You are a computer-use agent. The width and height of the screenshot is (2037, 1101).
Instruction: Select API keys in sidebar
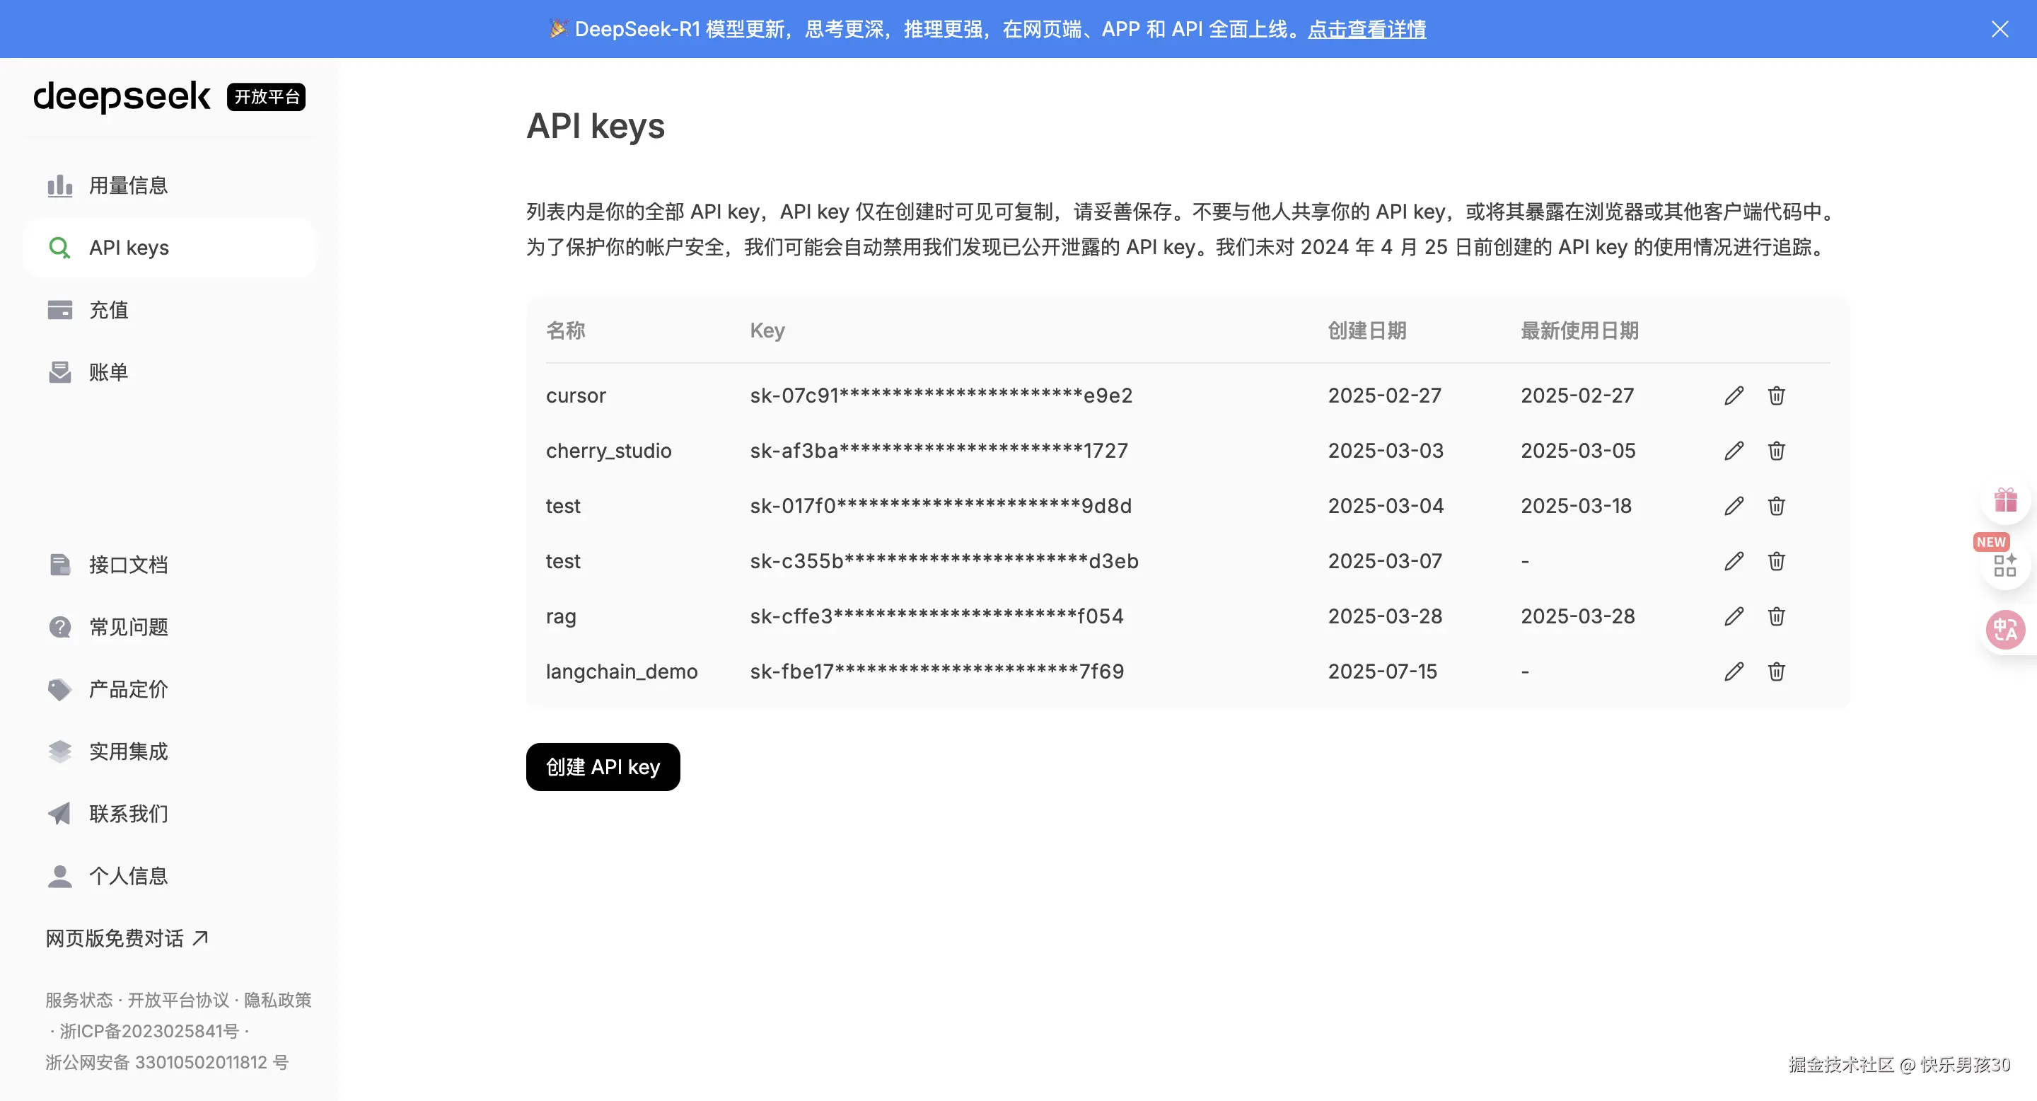(129, 248)
